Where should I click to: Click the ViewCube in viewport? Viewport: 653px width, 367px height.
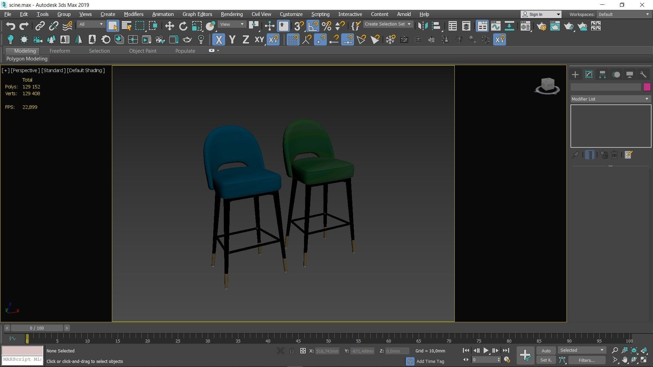(547, 86)
